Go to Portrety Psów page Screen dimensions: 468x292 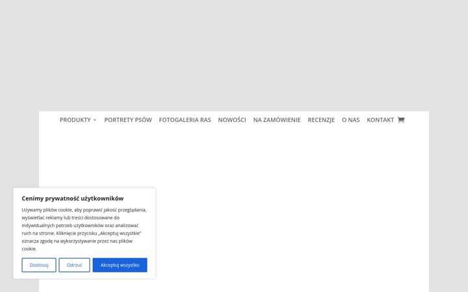pyautogui.click(x=128, y=120)
